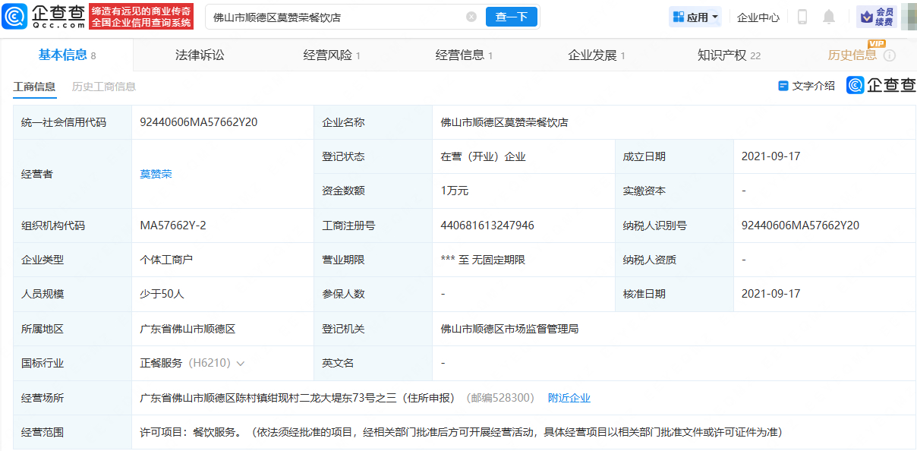Click approval date 2021-09-17 value
917x451 pixels.
coord(770,294)
